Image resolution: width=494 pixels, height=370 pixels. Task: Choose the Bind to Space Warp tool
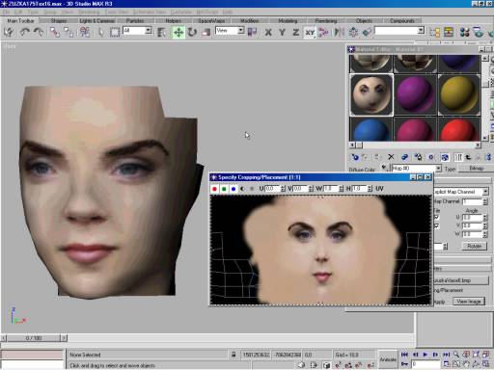pyautogui.click(x=85, y=32)
